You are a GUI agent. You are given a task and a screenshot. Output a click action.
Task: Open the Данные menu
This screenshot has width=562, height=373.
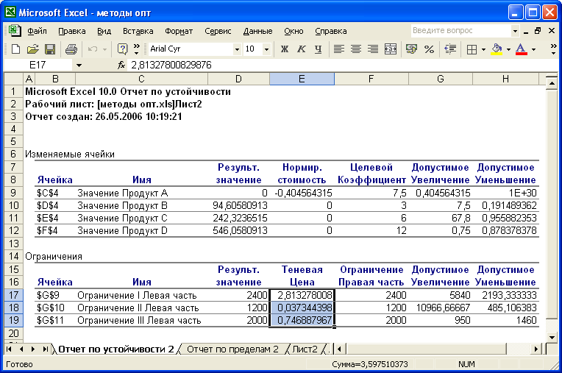tap(257, 31)
